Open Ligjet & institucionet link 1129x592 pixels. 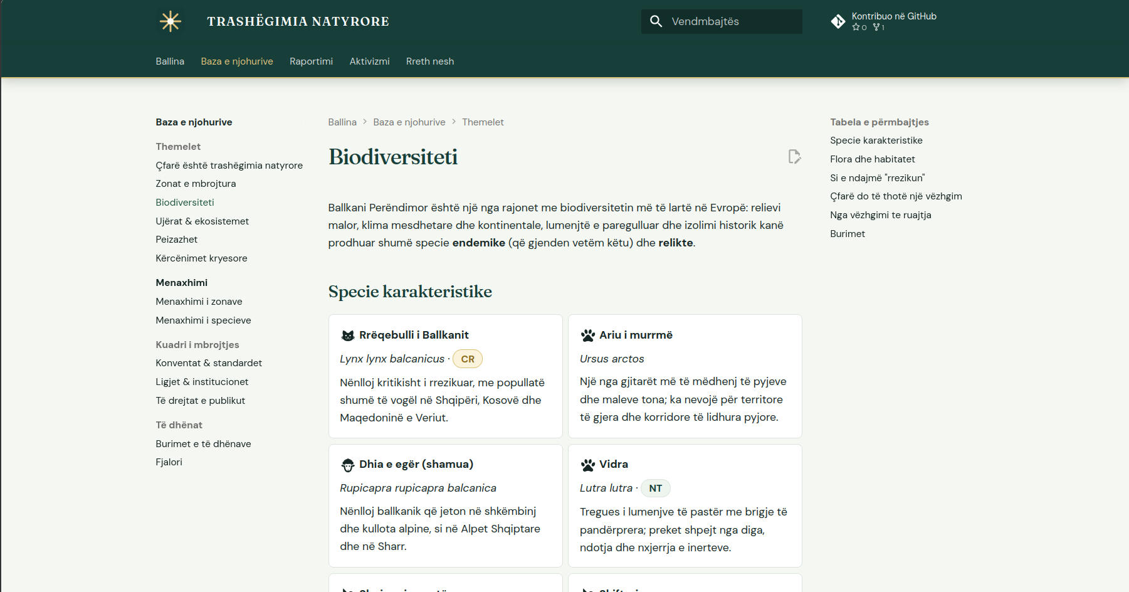(202, 382)
